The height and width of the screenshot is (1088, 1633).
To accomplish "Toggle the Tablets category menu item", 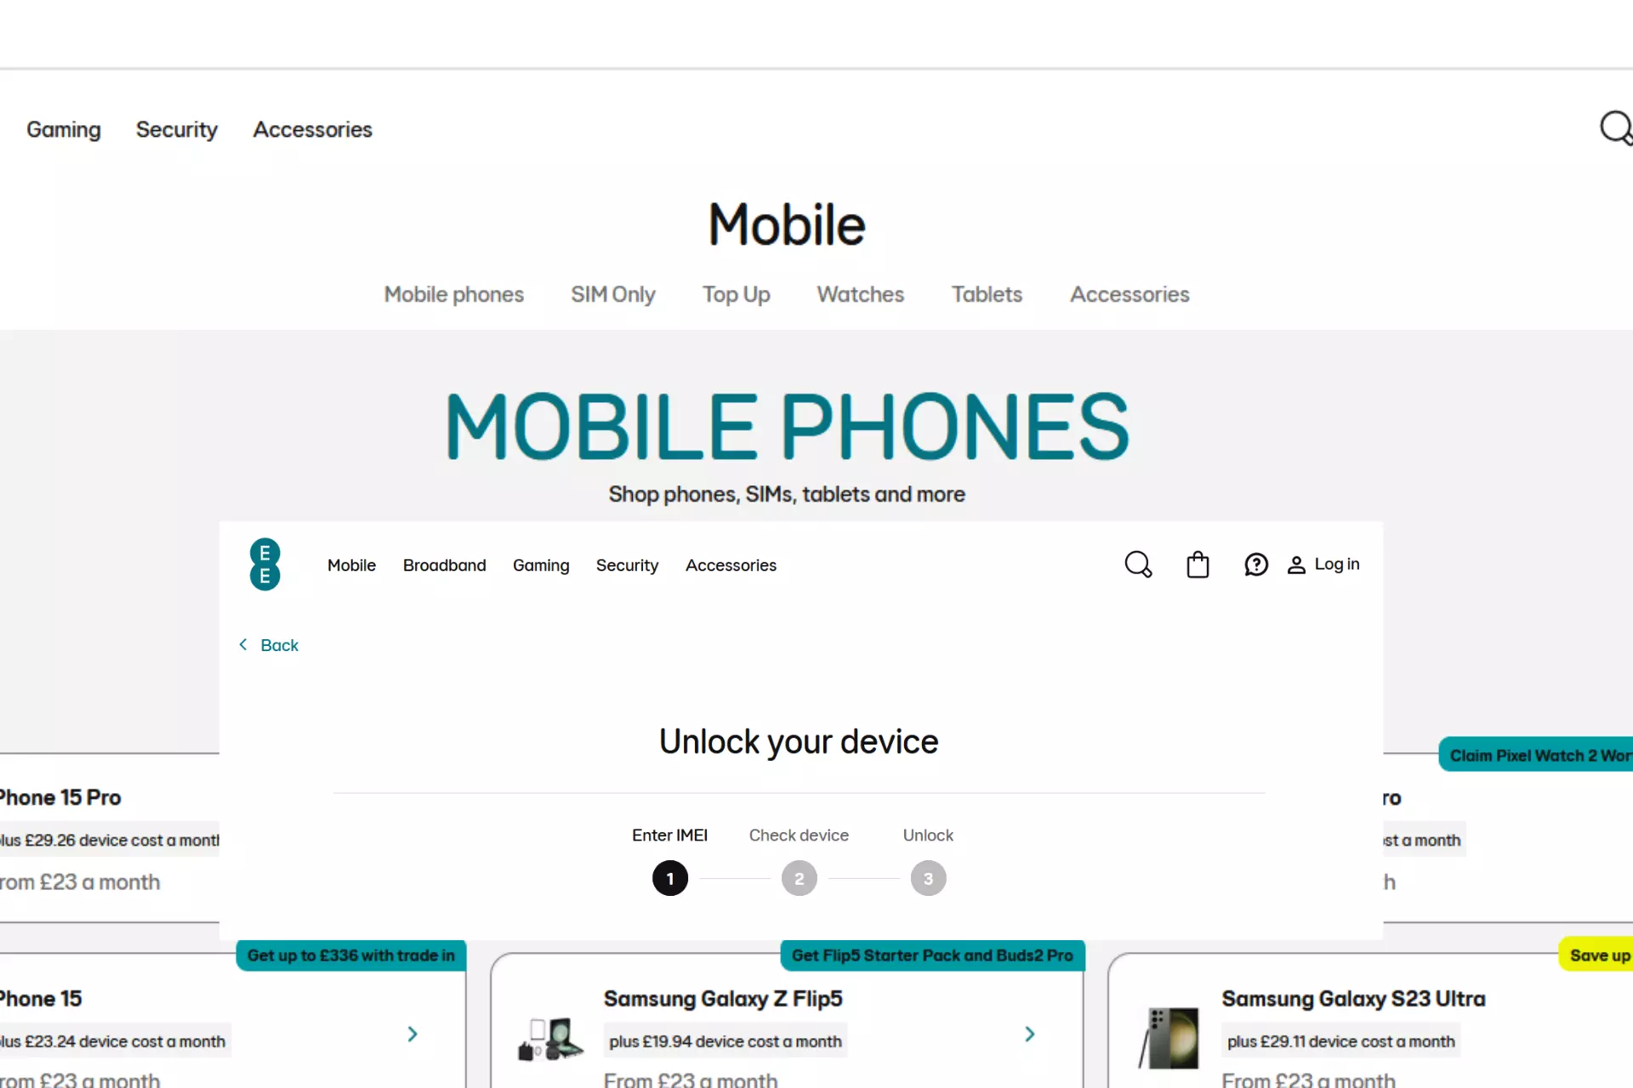I will point(987,294).
